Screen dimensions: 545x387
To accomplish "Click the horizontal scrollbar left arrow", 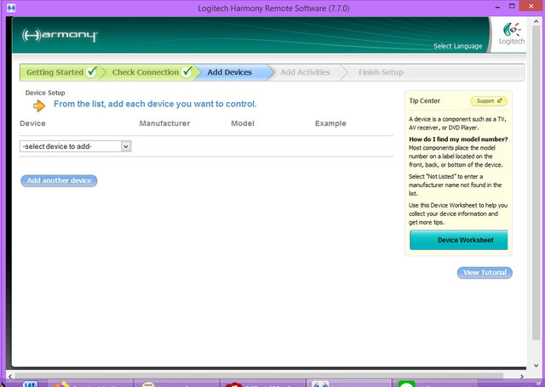I will pos(10,376).
